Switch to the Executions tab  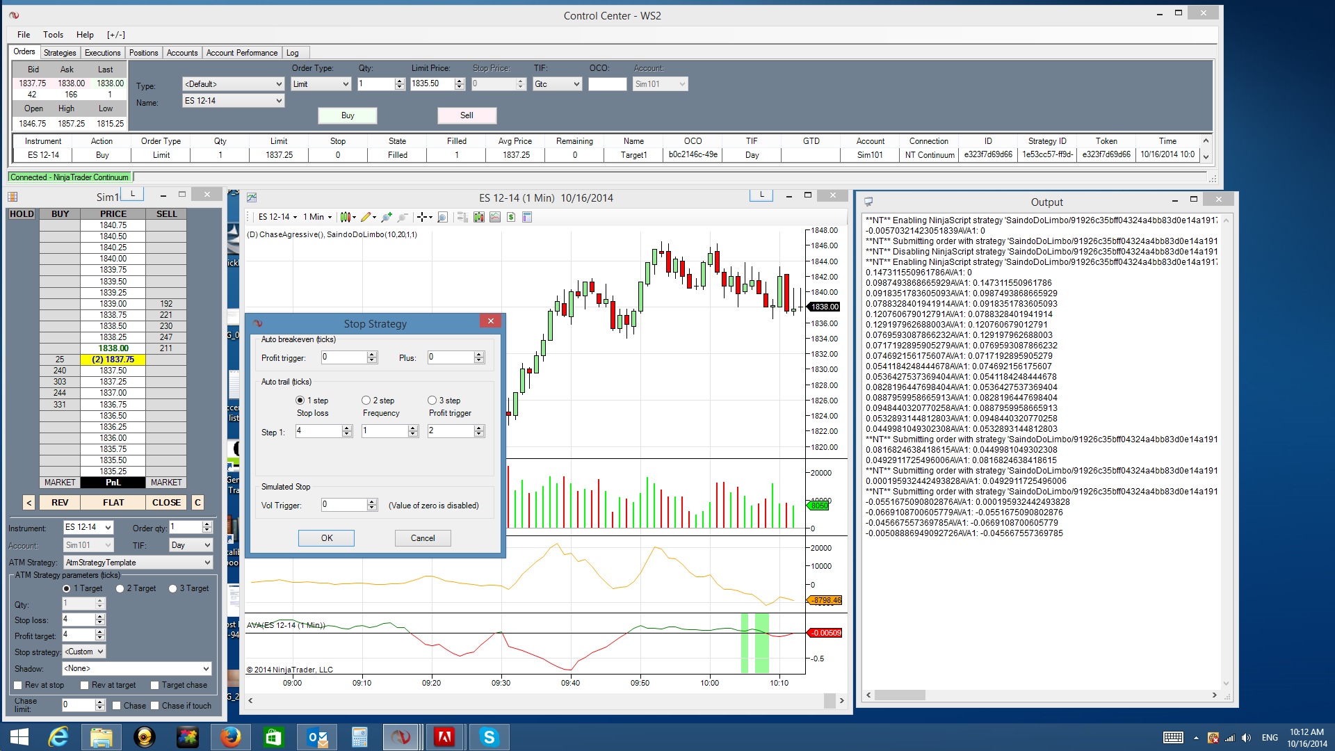(x=102, y=53)
